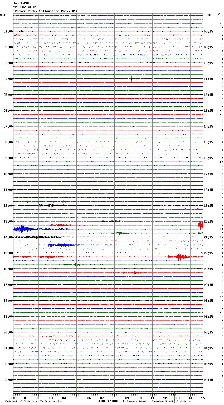The image size is (224, 405).
Task: Select the 09:00 MST time label
Action: click(x=8, y=158)
